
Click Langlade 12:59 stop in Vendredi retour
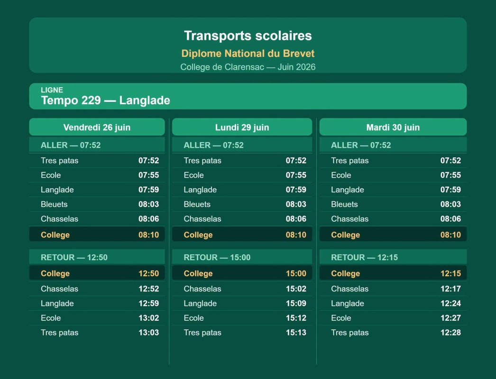click(x=97, y=304)
